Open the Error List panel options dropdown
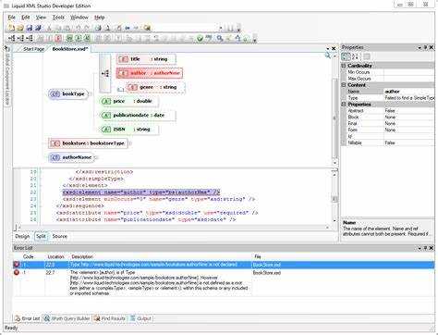This screenshot has height=335, width=438. pyautogui.click(x=420, y=248)
